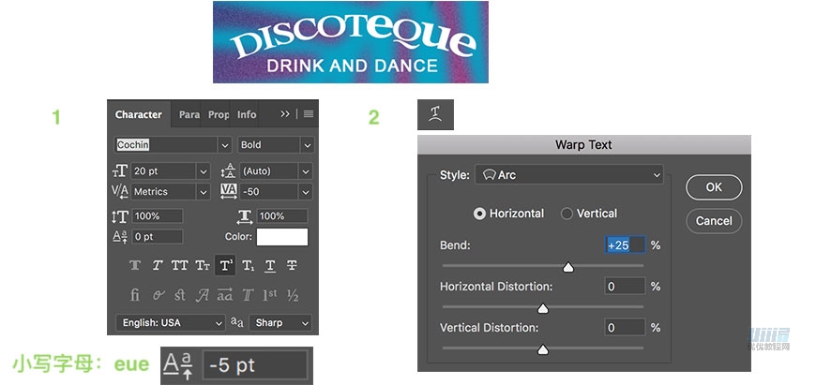Switch to the Info tab

point(247,114)
